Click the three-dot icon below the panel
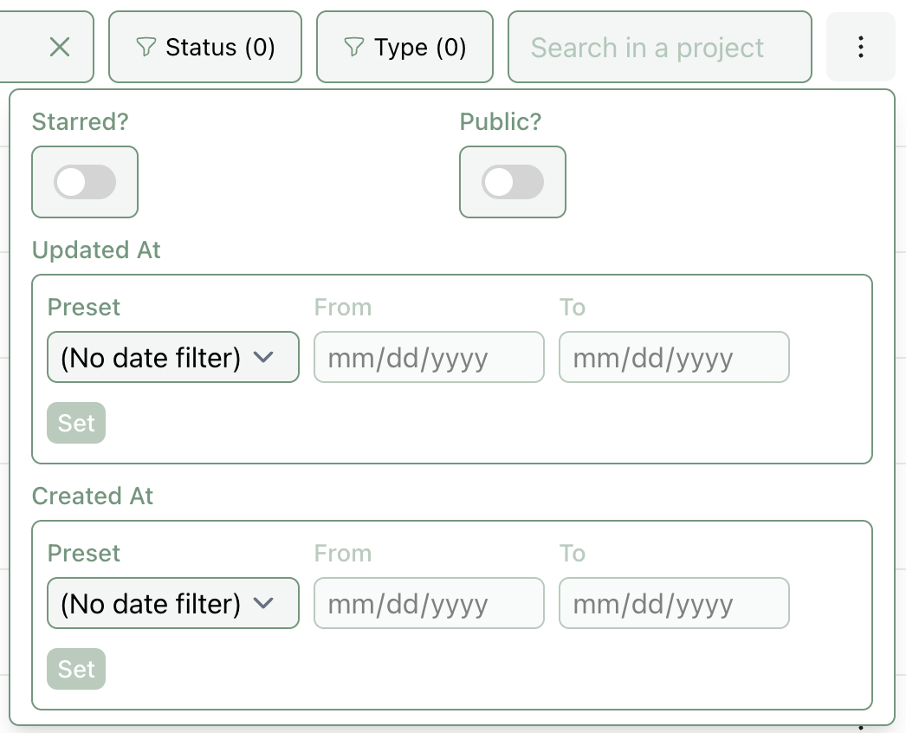The height and width of the screenshot is (733, 906). (x=860, y=728)
